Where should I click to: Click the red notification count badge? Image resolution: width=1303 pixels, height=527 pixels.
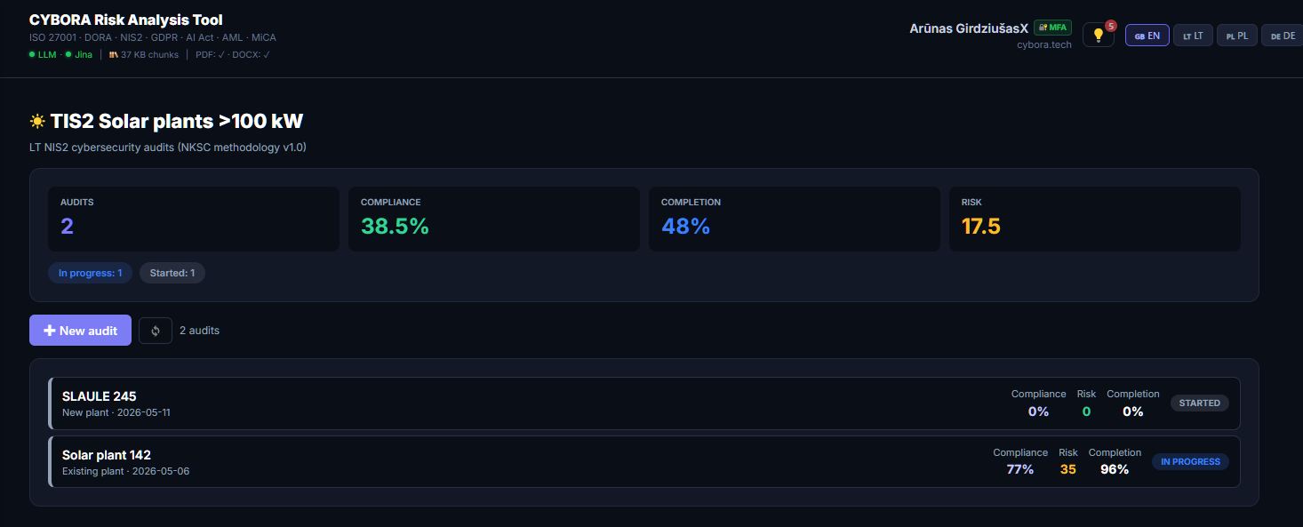click(x=1110, y=26)
